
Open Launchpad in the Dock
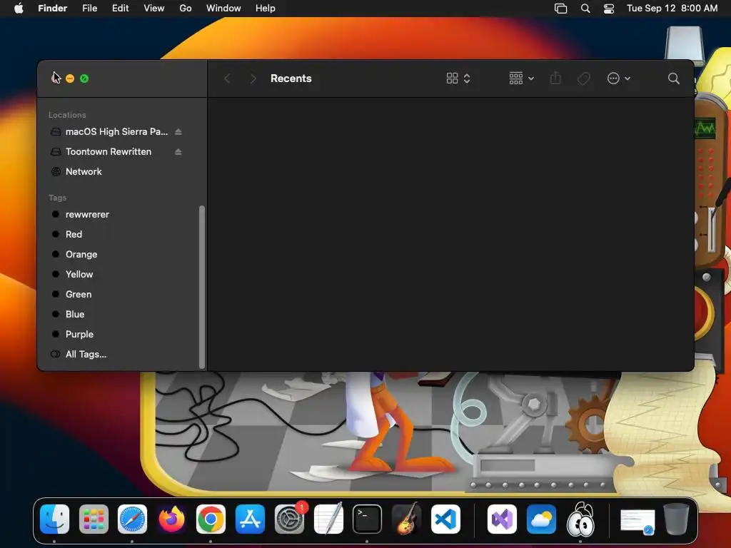coord(94,519)
